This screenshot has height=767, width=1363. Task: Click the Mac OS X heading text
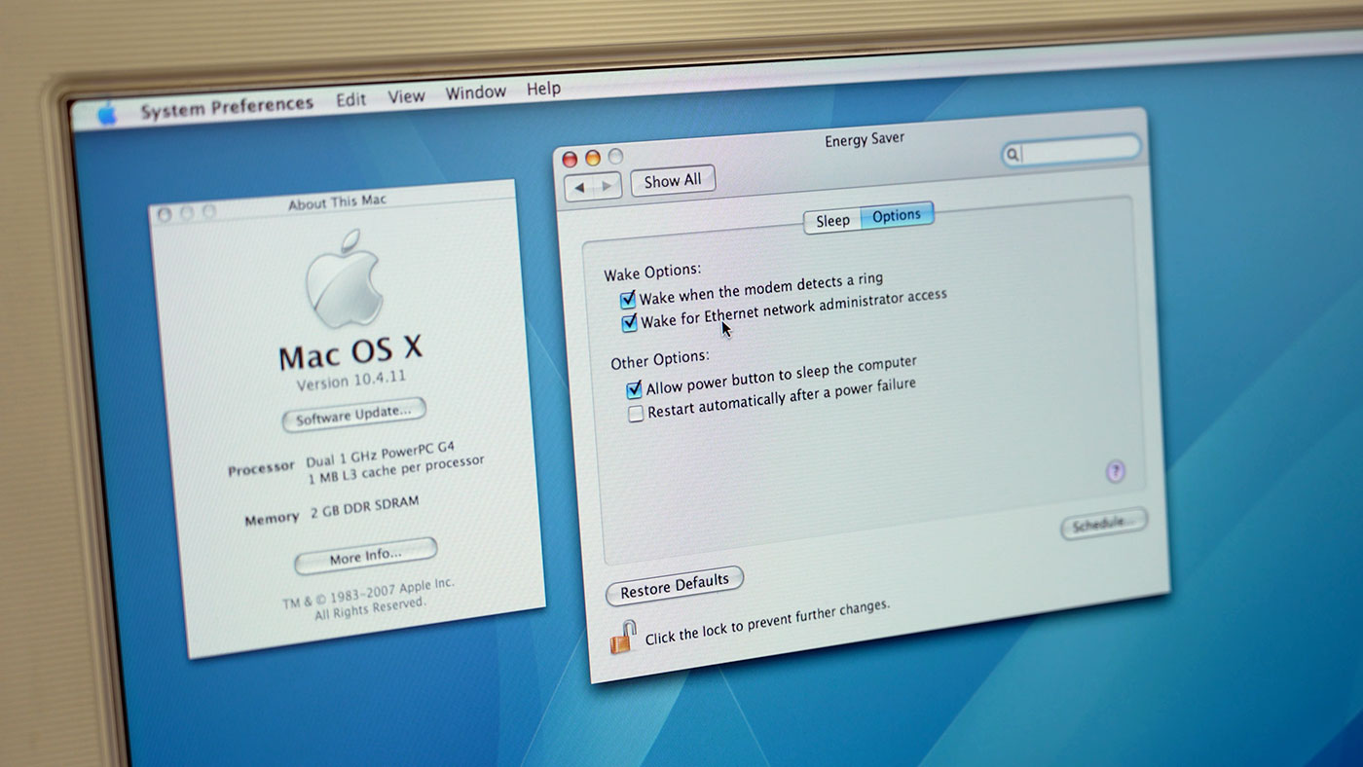click(351, 350)
